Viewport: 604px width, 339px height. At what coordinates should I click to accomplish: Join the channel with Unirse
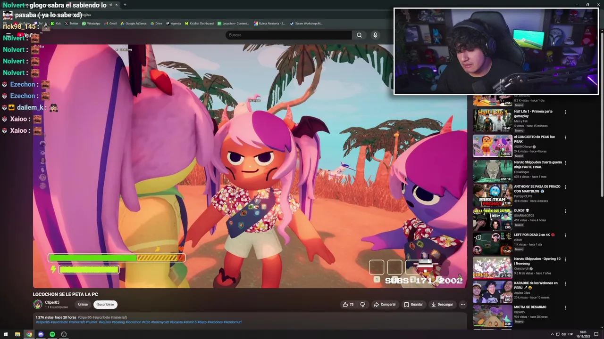click(x=83, y=305)
